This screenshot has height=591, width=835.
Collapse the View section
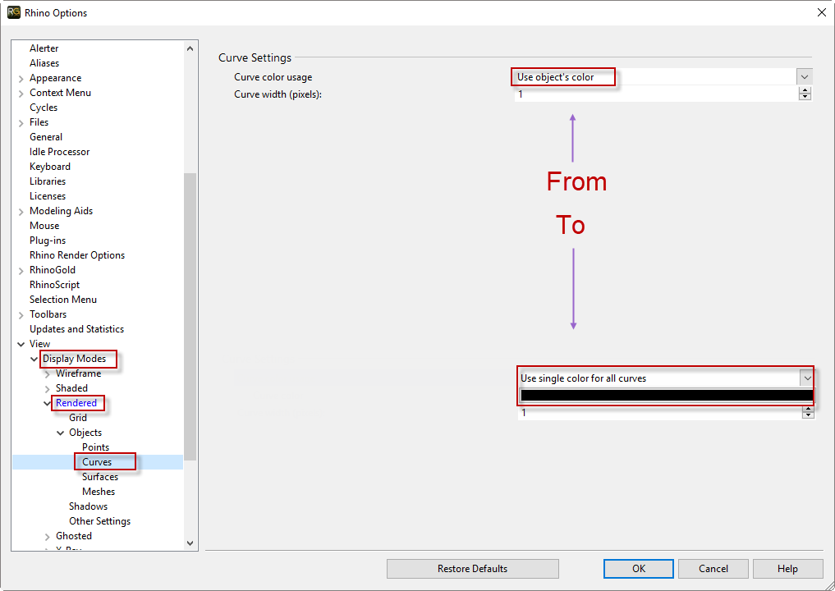pos(21,343)
